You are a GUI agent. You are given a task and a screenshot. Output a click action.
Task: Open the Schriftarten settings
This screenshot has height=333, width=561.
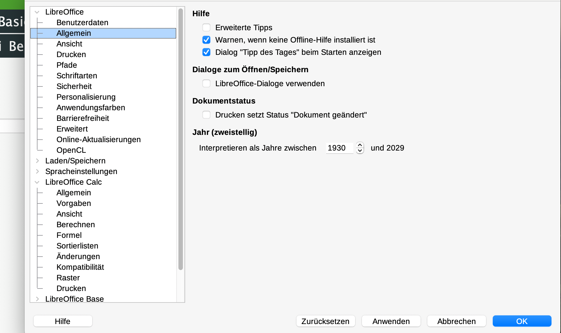pos(77,76)
